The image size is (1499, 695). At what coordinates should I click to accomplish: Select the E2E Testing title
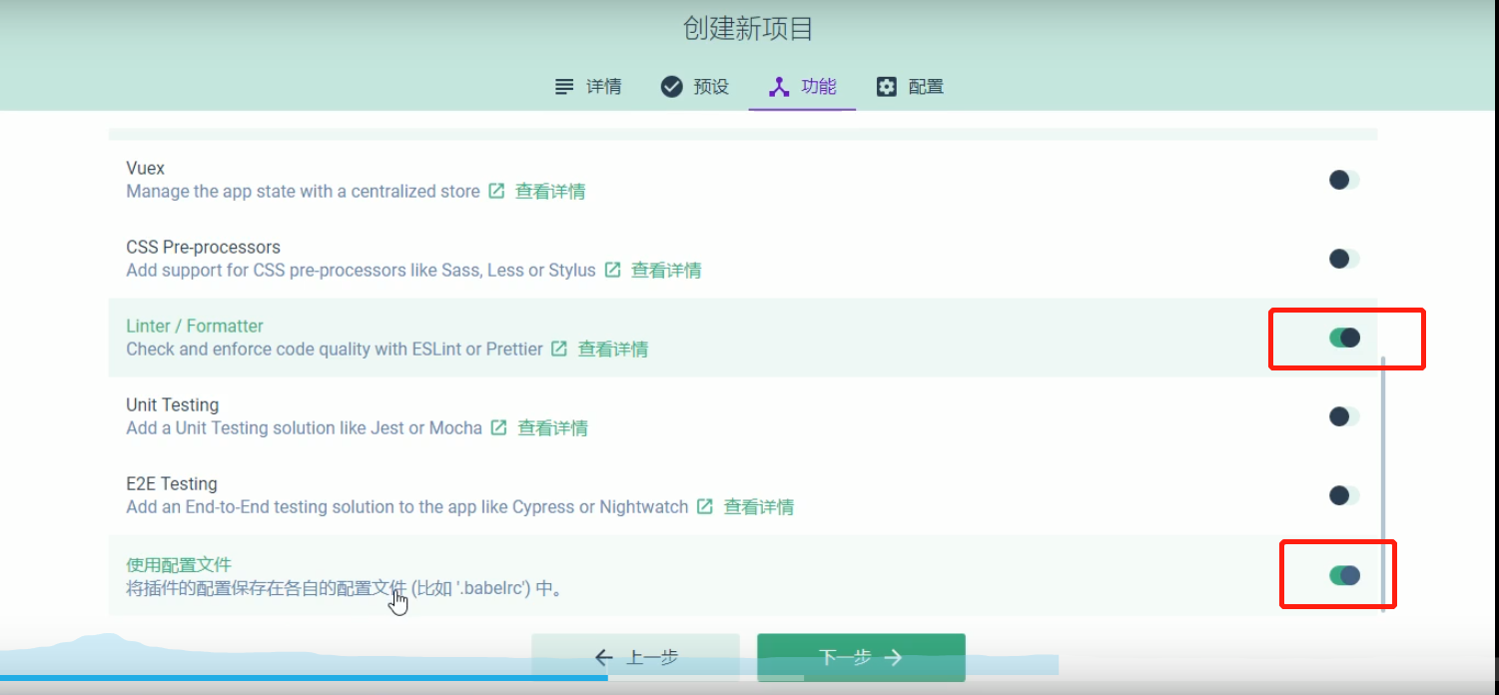[x=172, y=484]
